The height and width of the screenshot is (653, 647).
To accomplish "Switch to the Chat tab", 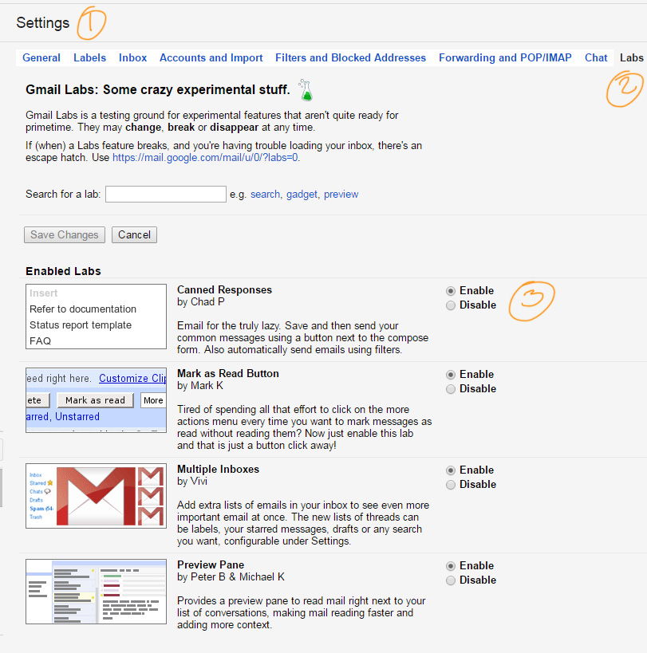I will [596, 57].
